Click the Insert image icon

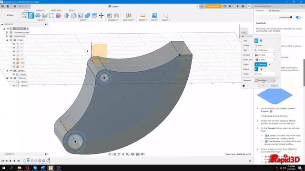pyautogui.click(x=154, y=16)
